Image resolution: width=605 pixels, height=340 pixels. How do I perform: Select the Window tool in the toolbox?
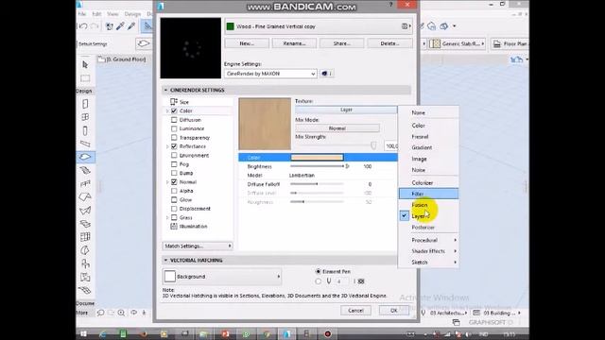(x=85, y=117)
